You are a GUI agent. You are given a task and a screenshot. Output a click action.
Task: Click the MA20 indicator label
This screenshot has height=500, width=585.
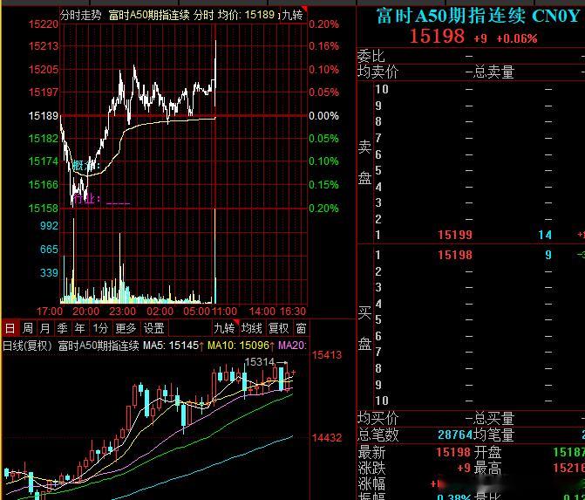[x=292, y=345]
